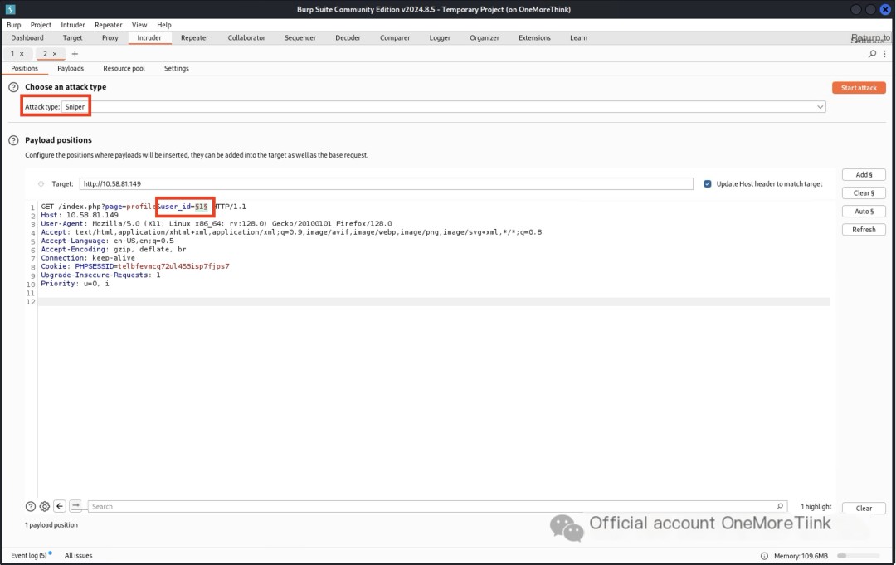Open the Payloads sub-tab
Screen dimensions: 896x565
[x=71, y=68]
